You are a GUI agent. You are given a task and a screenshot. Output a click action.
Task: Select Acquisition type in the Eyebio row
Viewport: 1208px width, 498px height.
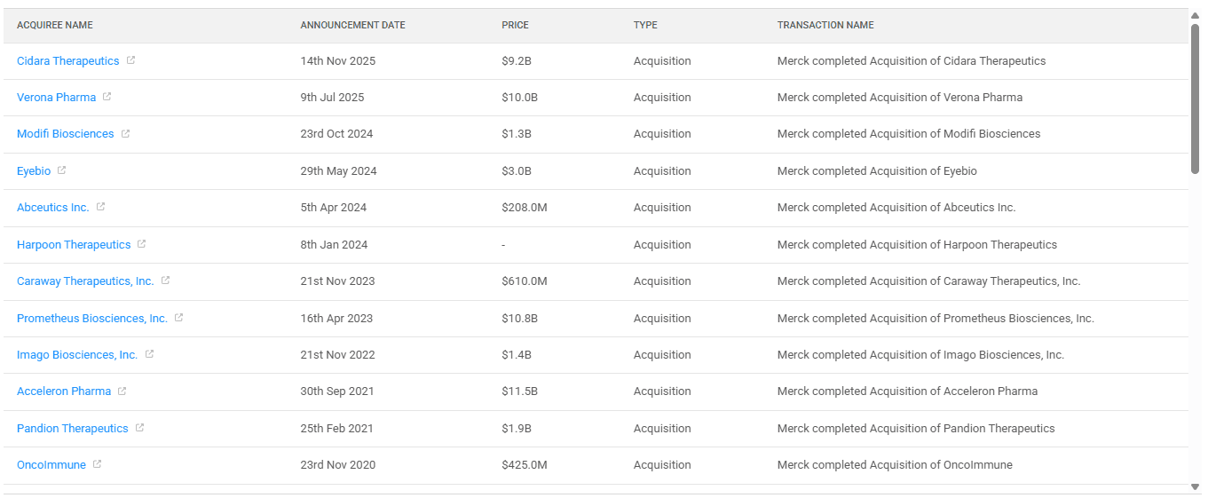pos(662,171)
